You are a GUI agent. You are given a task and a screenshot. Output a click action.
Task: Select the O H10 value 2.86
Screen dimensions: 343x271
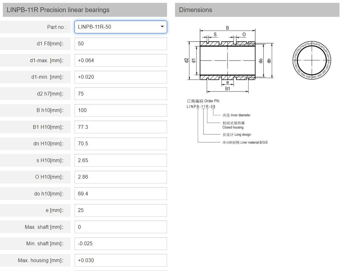click(x=120, y=177)
